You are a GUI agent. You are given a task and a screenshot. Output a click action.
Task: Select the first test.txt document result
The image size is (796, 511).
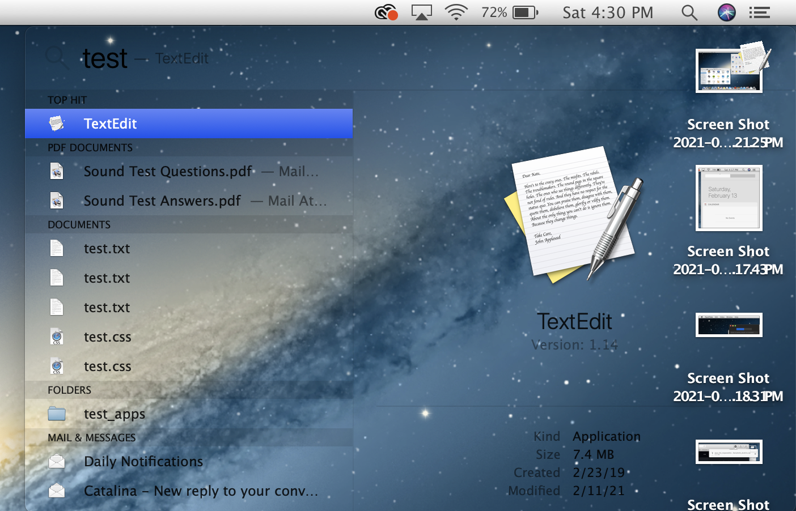pos(189,248)
